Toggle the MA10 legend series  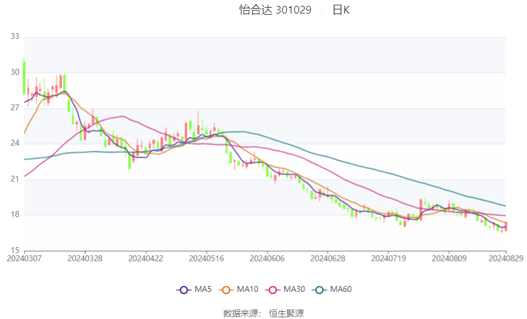(238, 290)
